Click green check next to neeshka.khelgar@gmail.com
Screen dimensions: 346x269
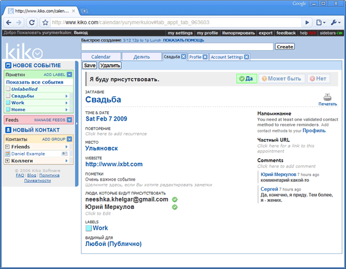(175, 199)
